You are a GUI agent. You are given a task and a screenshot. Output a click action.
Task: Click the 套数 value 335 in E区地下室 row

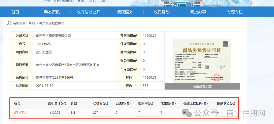click(73, 113)
